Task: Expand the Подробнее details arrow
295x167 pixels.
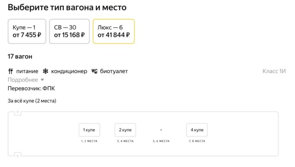Action: (43, 80)
